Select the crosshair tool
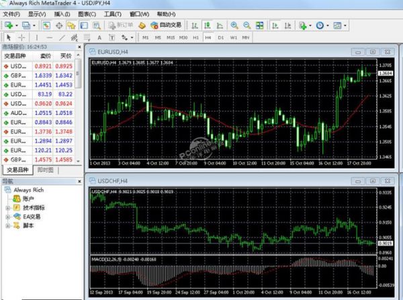 pos(21,38)
